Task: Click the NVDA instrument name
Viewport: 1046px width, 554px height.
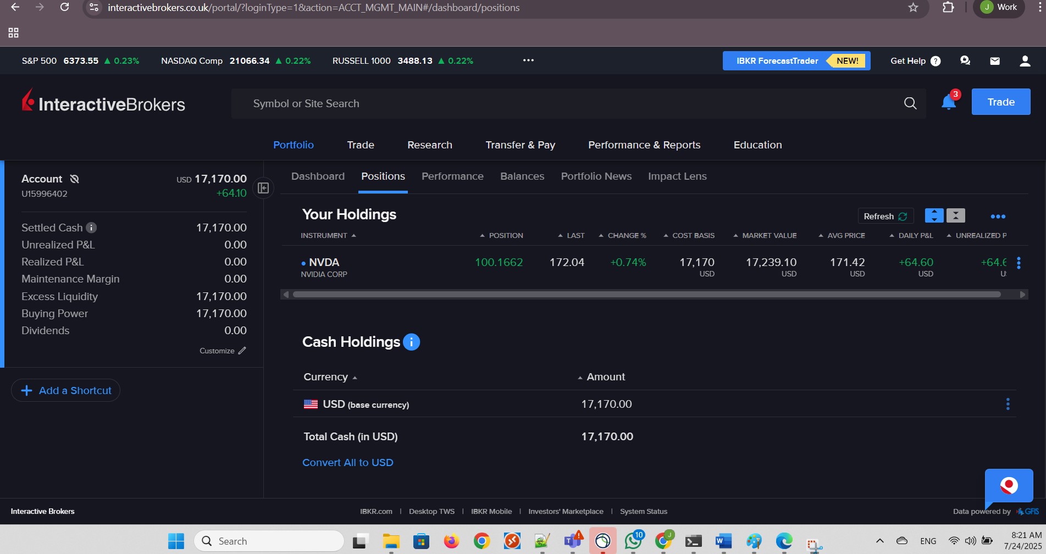Action: (324, 262)
